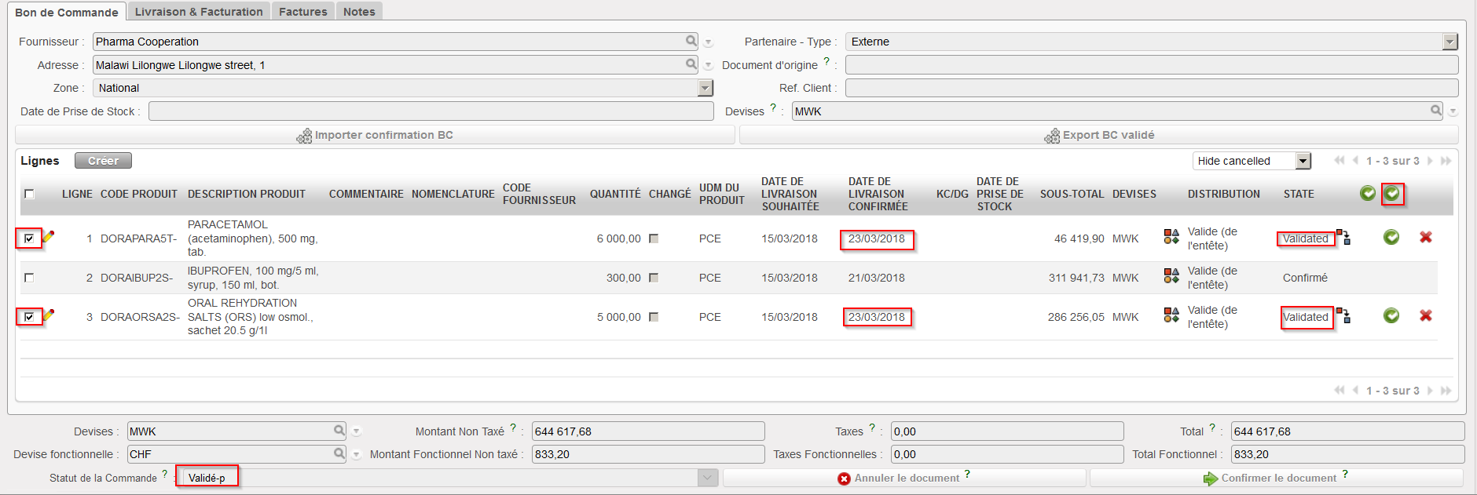
Task: Uncheck the line 1 selection checkbox
Action: (29, 238)
